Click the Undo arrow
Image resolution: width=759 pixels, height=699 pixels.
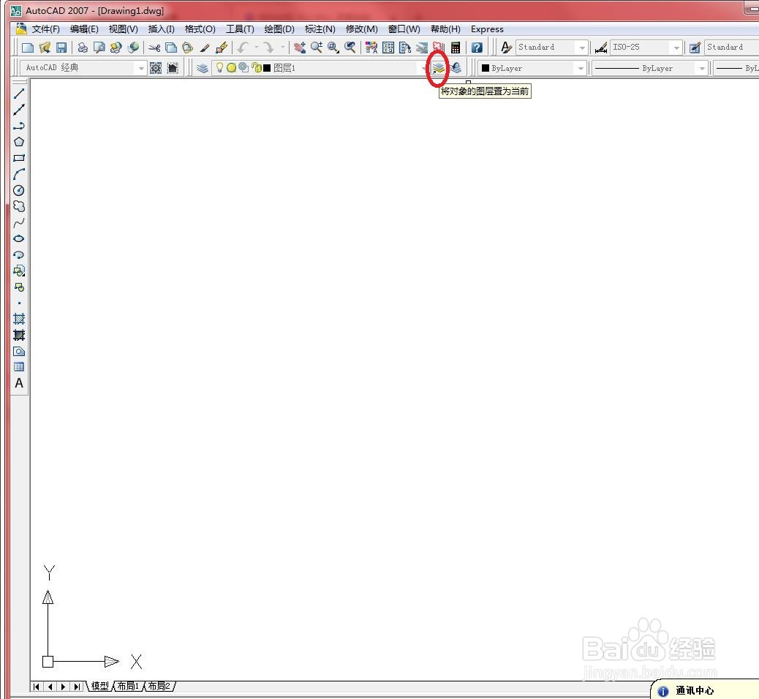(243, 48)
